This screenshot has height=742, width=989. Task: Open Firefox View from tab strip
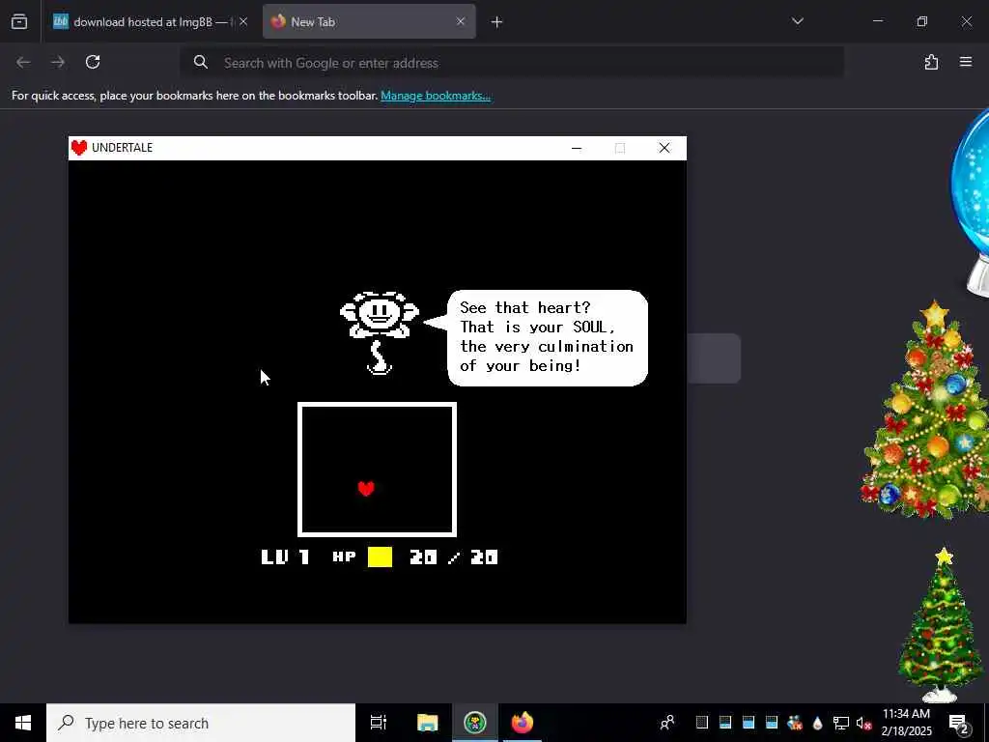click(x=19, y=21)
